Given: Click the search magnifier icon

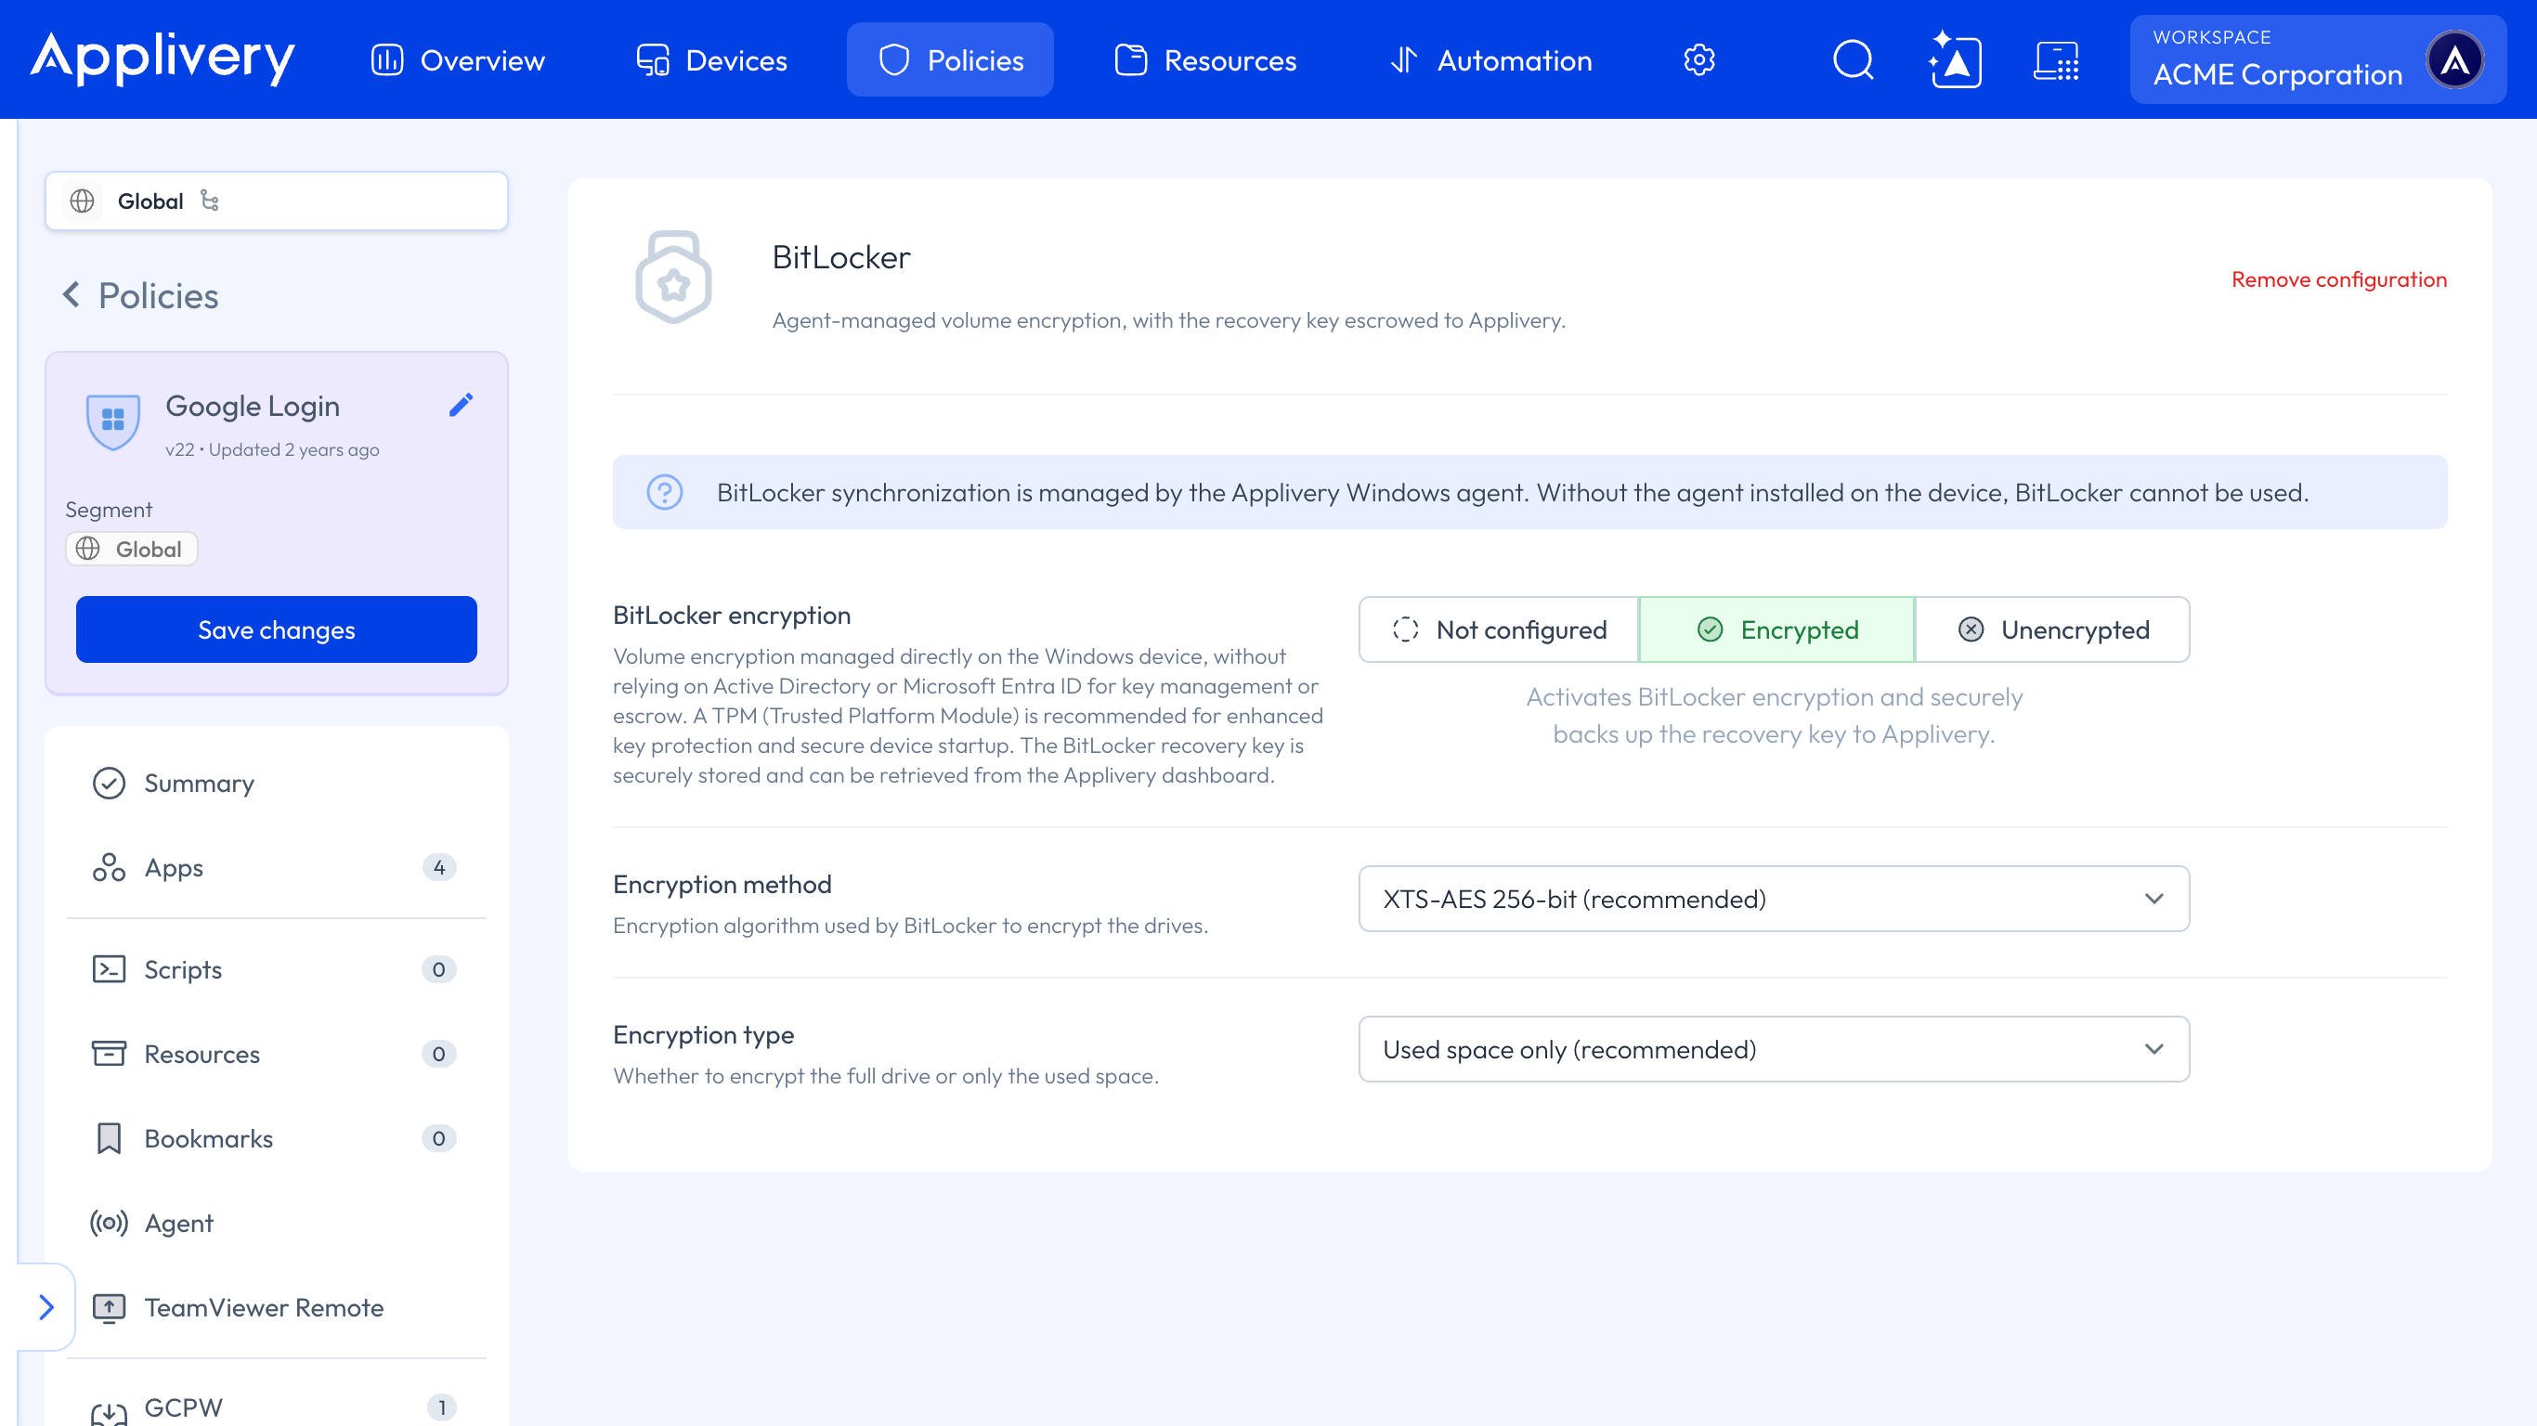Looking at the screenshot, I should point(1853,60).
